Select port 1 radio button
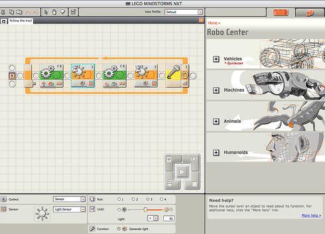Viewport: 325px width, 234px height. tap(119, 199)
